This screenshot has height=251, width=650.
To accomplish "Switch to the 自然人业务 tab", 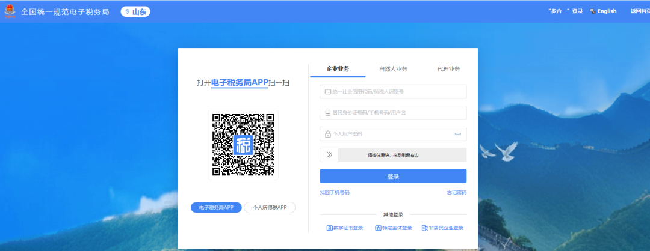I will pos(393,69).
